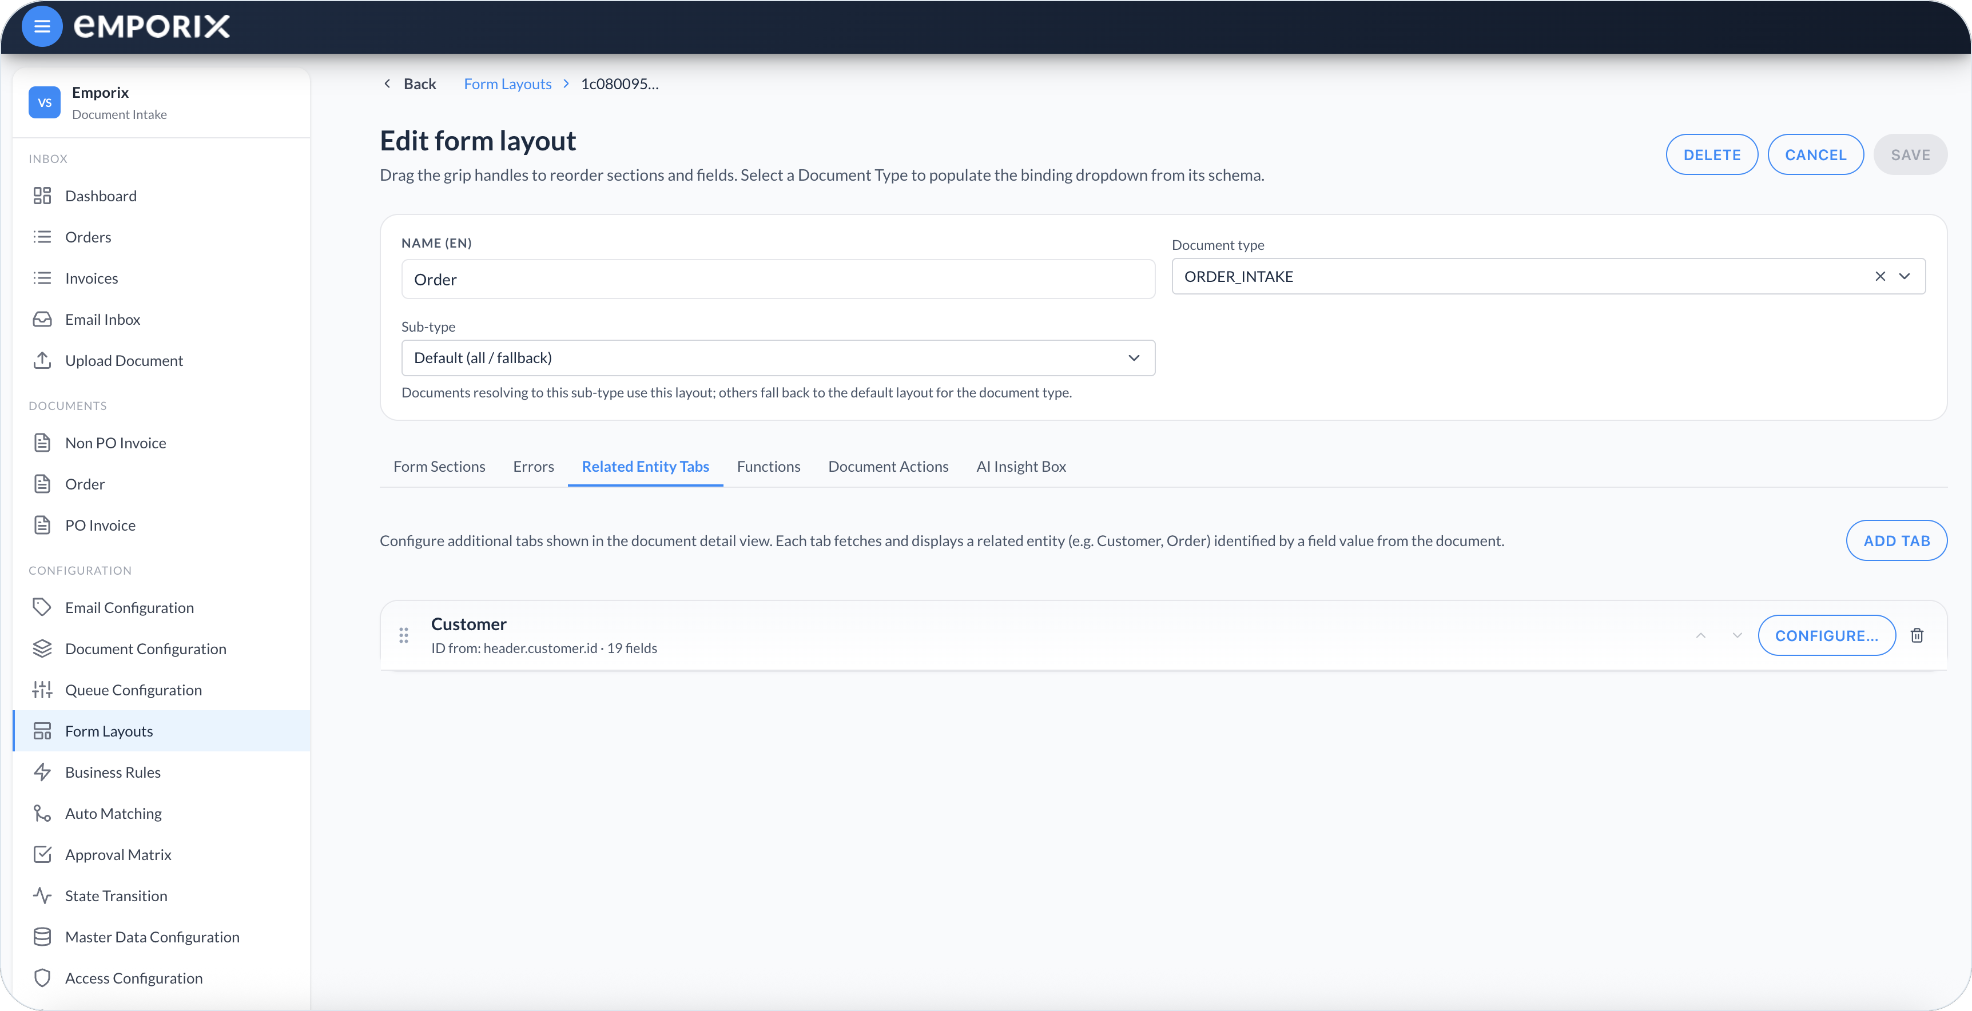This screenshot has width=1972, height=1011.
Task: Open PO Invoice in the sidebar
Action: (161, 525)
